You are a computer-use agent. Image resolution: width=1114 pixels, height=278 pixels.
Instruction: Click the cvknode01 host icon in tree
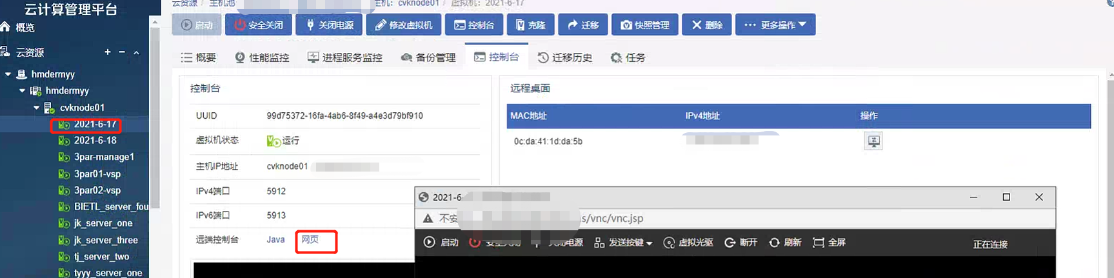[49, 108]
